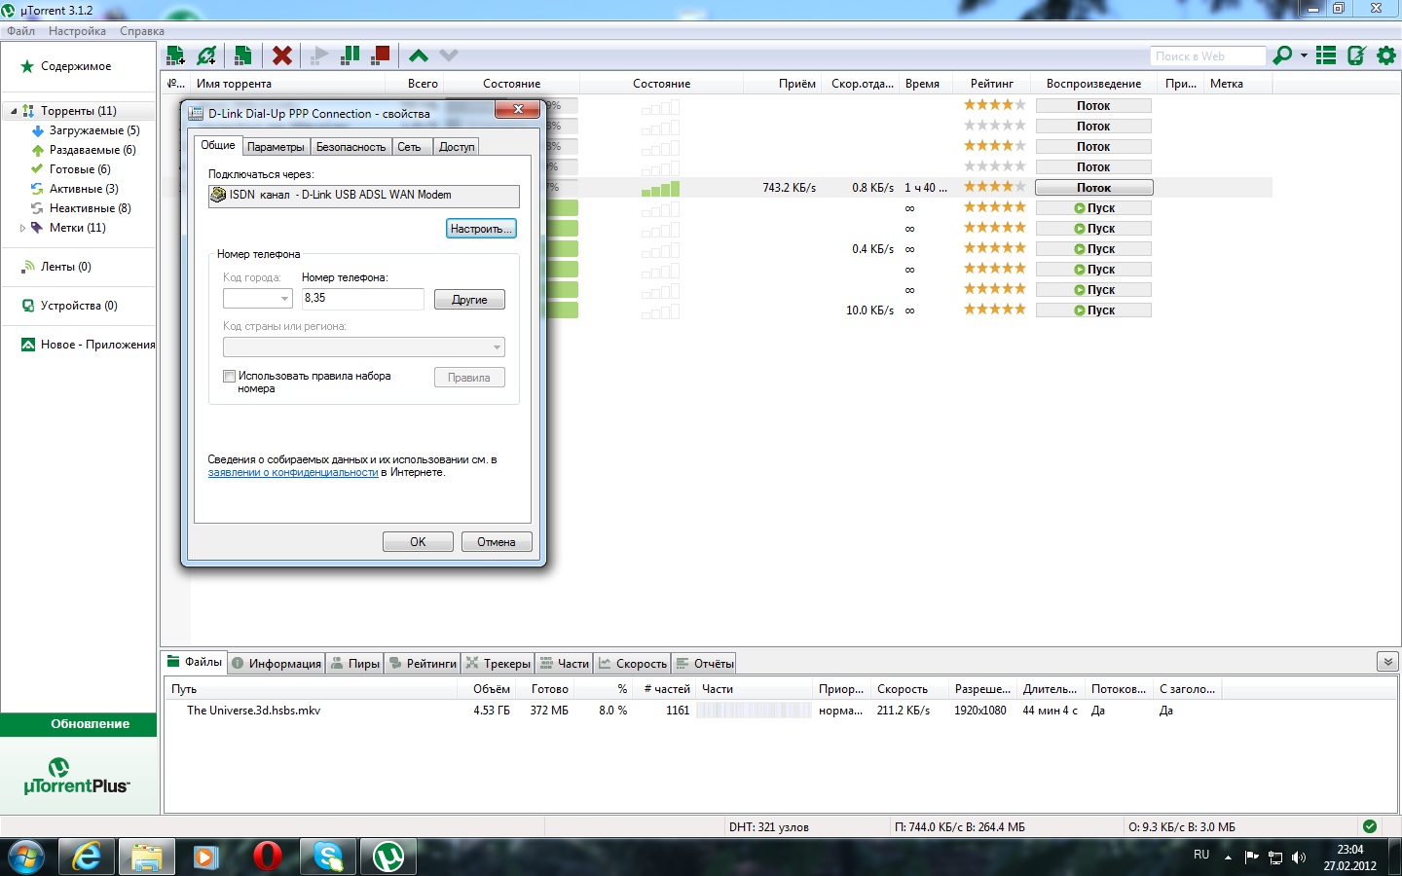Click the Add Torrent toolbar icon
Screen dimensions: 1402x876
(x=175, y=55)
